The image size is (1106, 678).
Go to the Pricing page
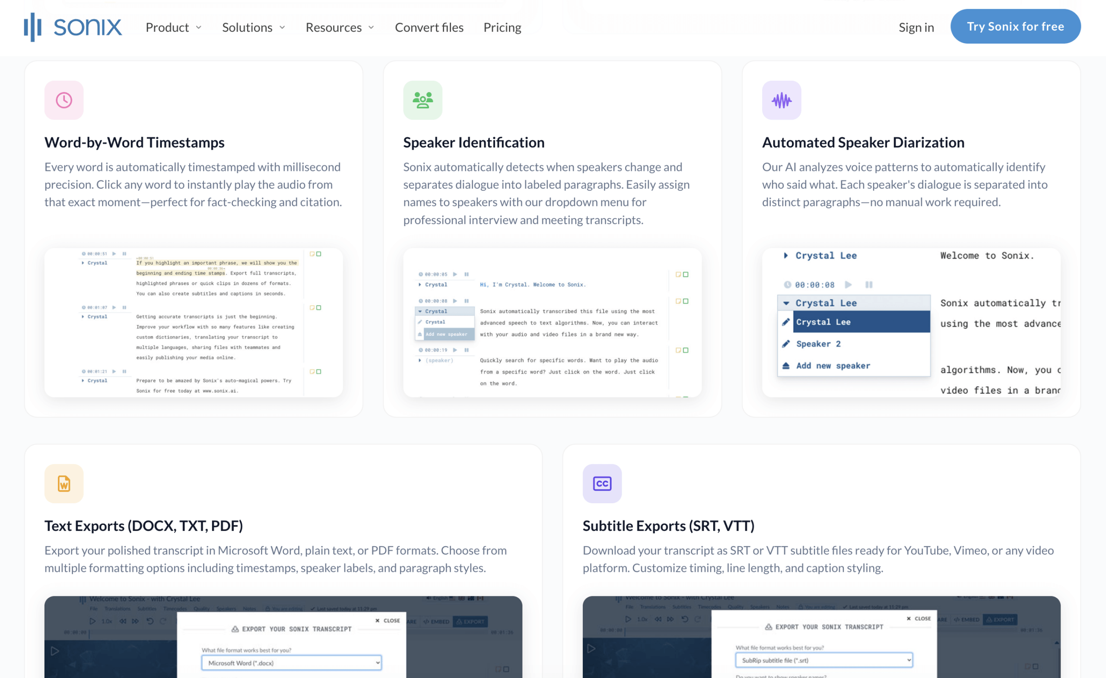coord(502,27)
